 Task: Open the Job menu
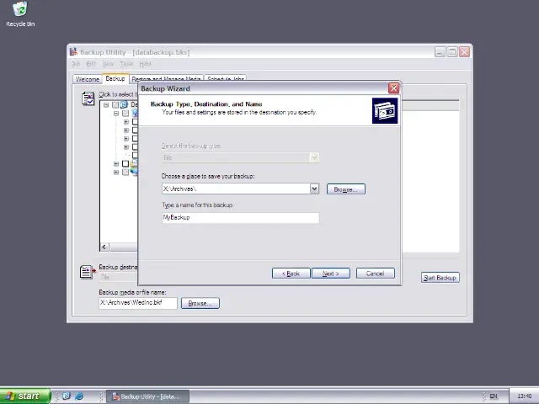(x=76, y=64)
